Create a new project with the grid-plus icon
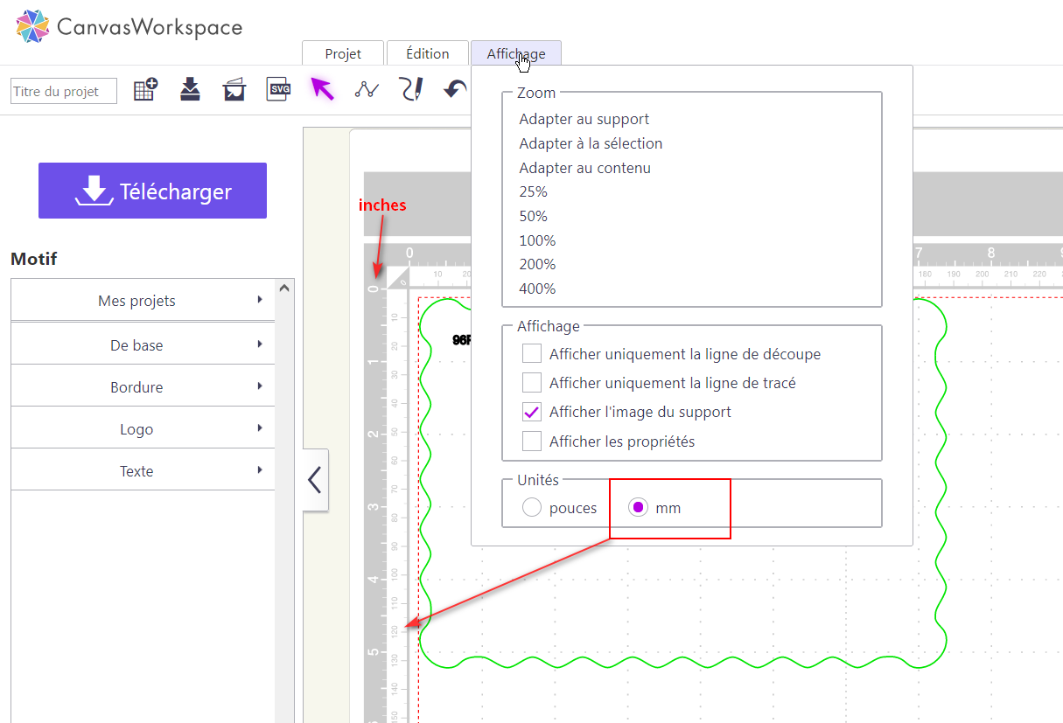The height and width of the screenshot is (723, 1063). click(x=144, y=88)
